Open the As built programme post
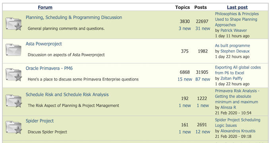Screen dimensions: 270x143 pos(232,46)
